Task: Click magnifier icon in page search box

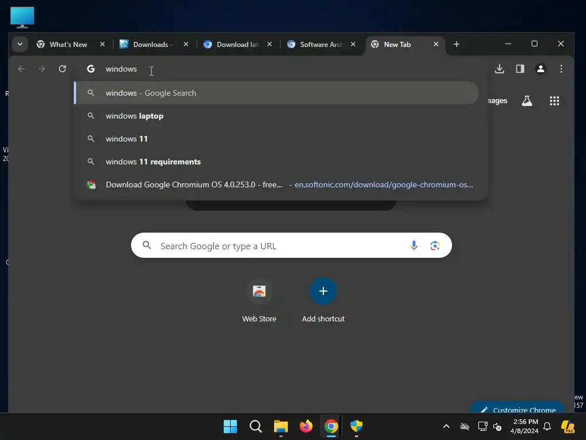Action: tap(147, 245)
